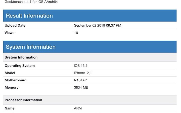The height and width of the screenshot is (113, 181).
Task: Click the processor Name label
Action: point(10,108)
